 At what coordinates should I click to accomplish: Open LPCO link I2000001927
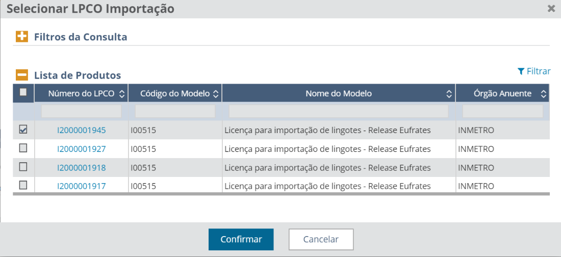[82, 149]
